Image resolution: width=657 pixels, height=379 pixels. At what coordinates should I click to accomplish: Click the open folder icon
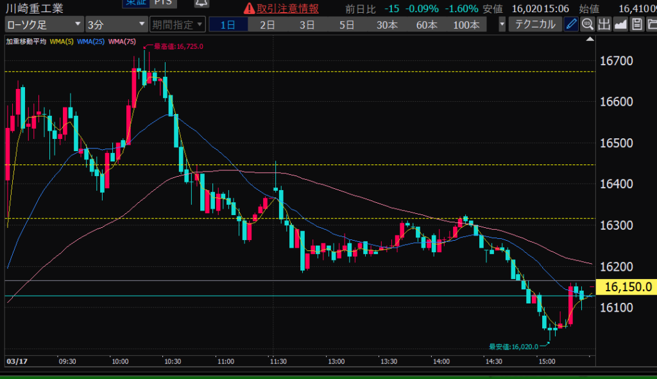(651, 25)
